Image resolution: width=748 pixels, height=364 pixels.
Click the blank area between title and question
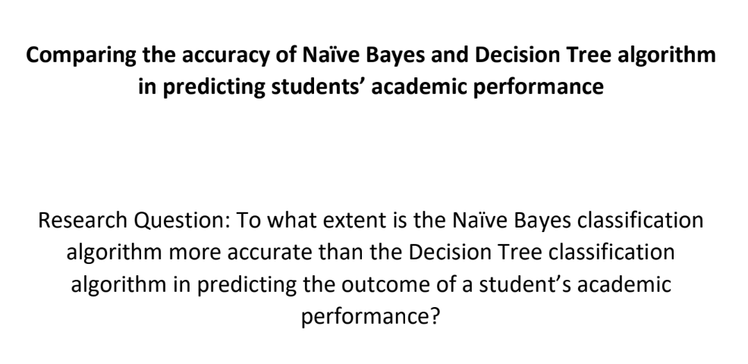[374, 152]
